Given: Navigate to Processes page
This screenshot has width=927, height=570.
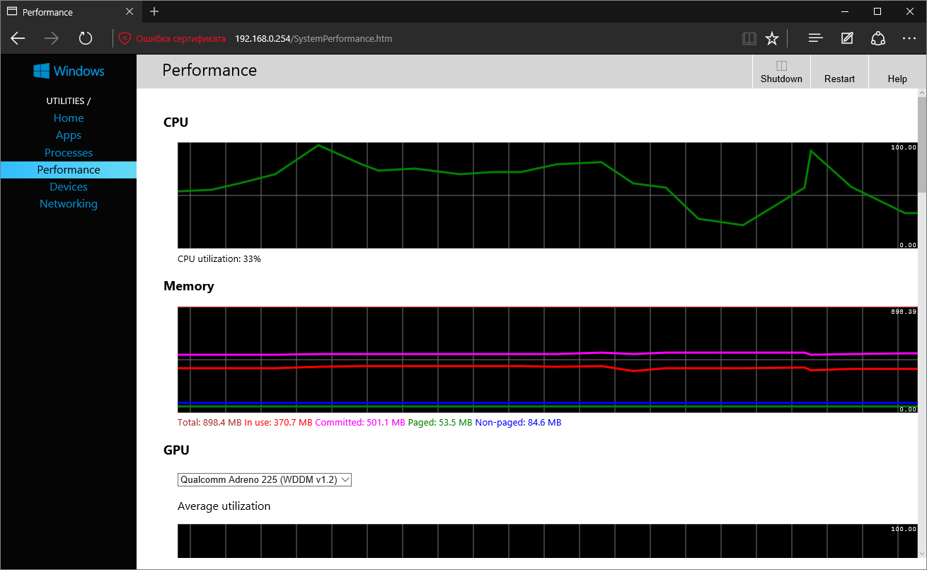Looking at the screenshot, I should (x=69, y=152).
